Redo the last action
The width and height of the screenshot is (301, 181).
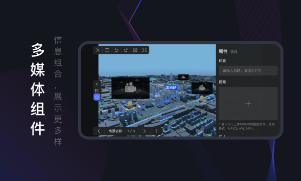pyautogui.click(x=126, y=50)
